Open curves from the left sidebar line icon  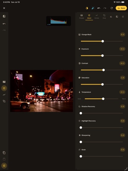point(4,95)
